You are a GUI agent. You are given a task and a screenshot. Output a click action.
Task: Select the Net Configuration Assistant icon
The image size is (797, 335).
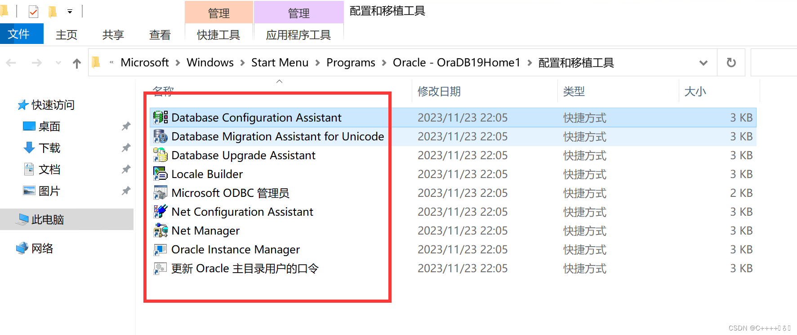160,212
